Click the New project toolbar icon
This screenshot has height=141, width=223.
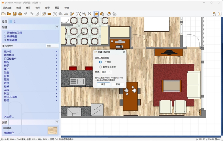click(4, 14)
